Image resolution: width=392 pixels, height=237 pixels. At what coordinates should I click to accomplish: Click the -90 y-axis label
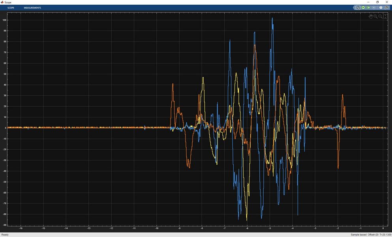pos(4,225)
